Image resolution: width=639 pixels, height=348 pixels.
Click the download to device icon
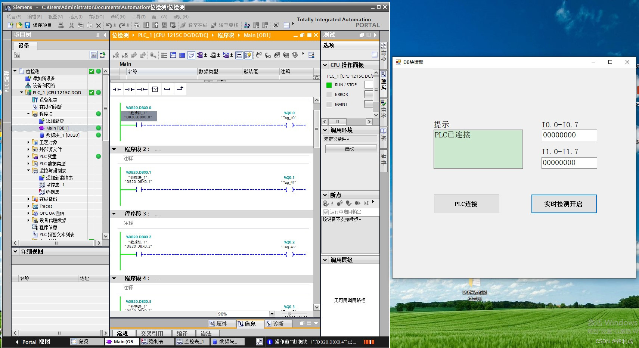point(146,25)
